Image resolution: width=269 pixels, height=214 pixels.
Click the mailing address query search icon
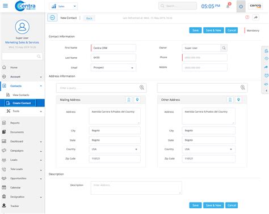[142, 87]
